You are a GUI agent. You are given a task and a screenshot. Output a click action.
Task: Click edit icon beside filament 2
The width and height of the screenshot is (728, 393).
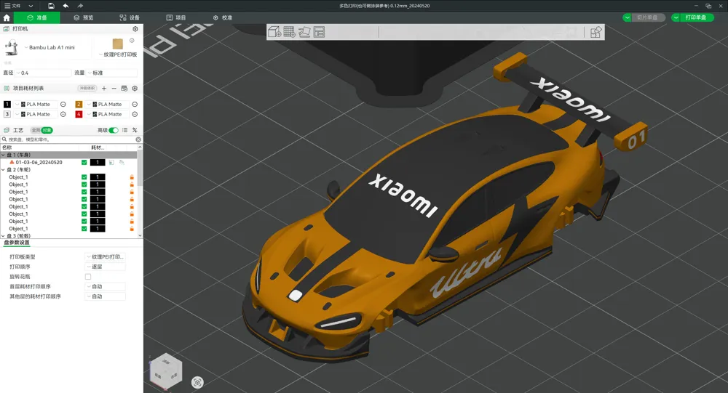click(x=135, y=105)
